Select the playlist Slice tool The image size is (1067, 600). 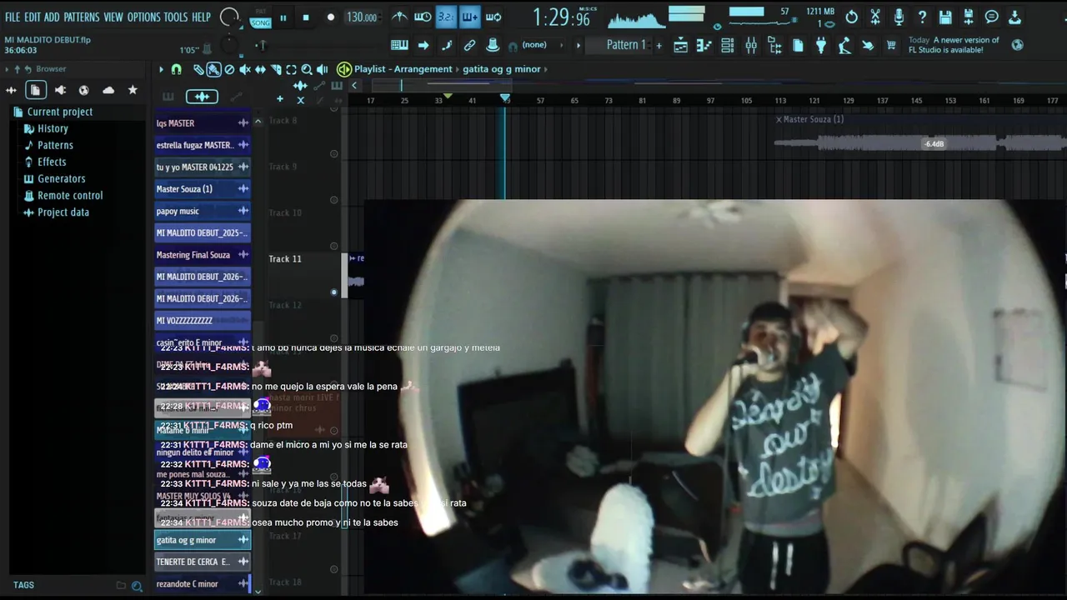coord(276,70)
